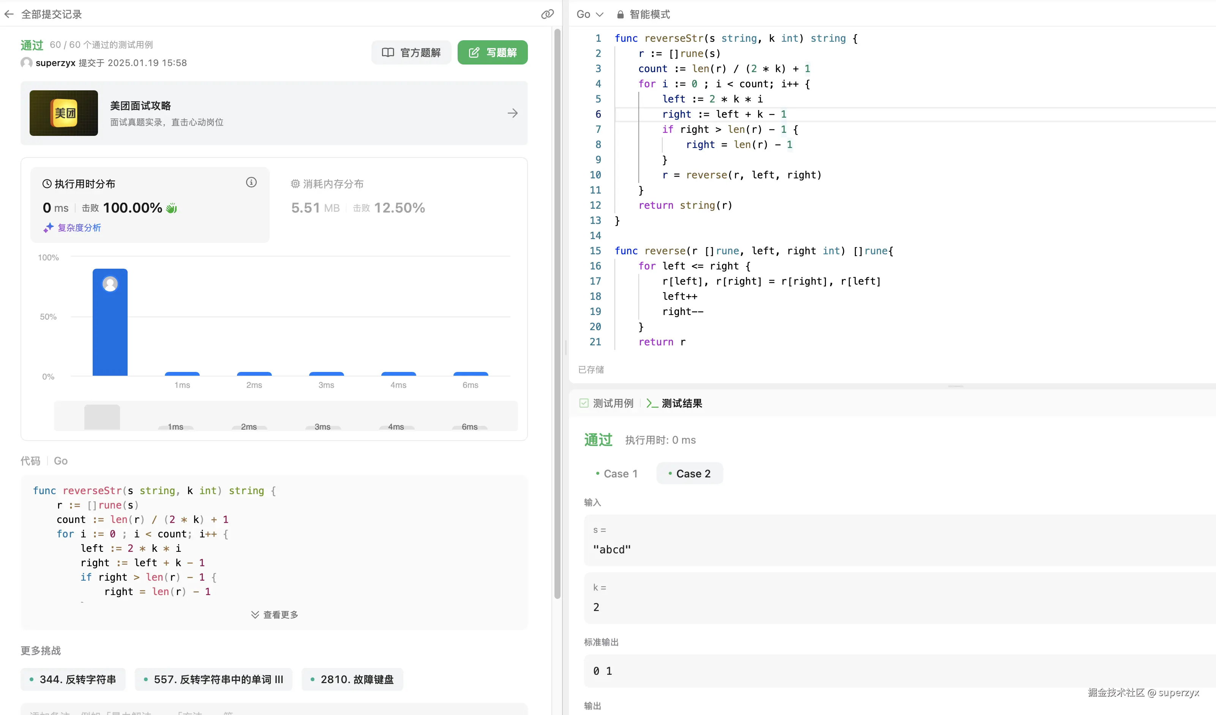Click the 消耗内存分布 chip icon

pos(295,184)
